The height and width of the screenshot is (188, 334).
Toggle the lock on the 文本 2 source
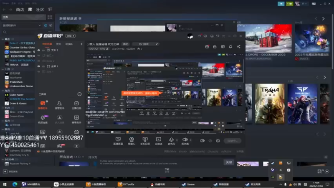(x=43, y=50)
